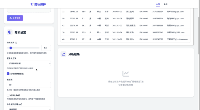Select the cell ID010005
This screenshot has height=110, width=200.
click(x=143, y=11)
